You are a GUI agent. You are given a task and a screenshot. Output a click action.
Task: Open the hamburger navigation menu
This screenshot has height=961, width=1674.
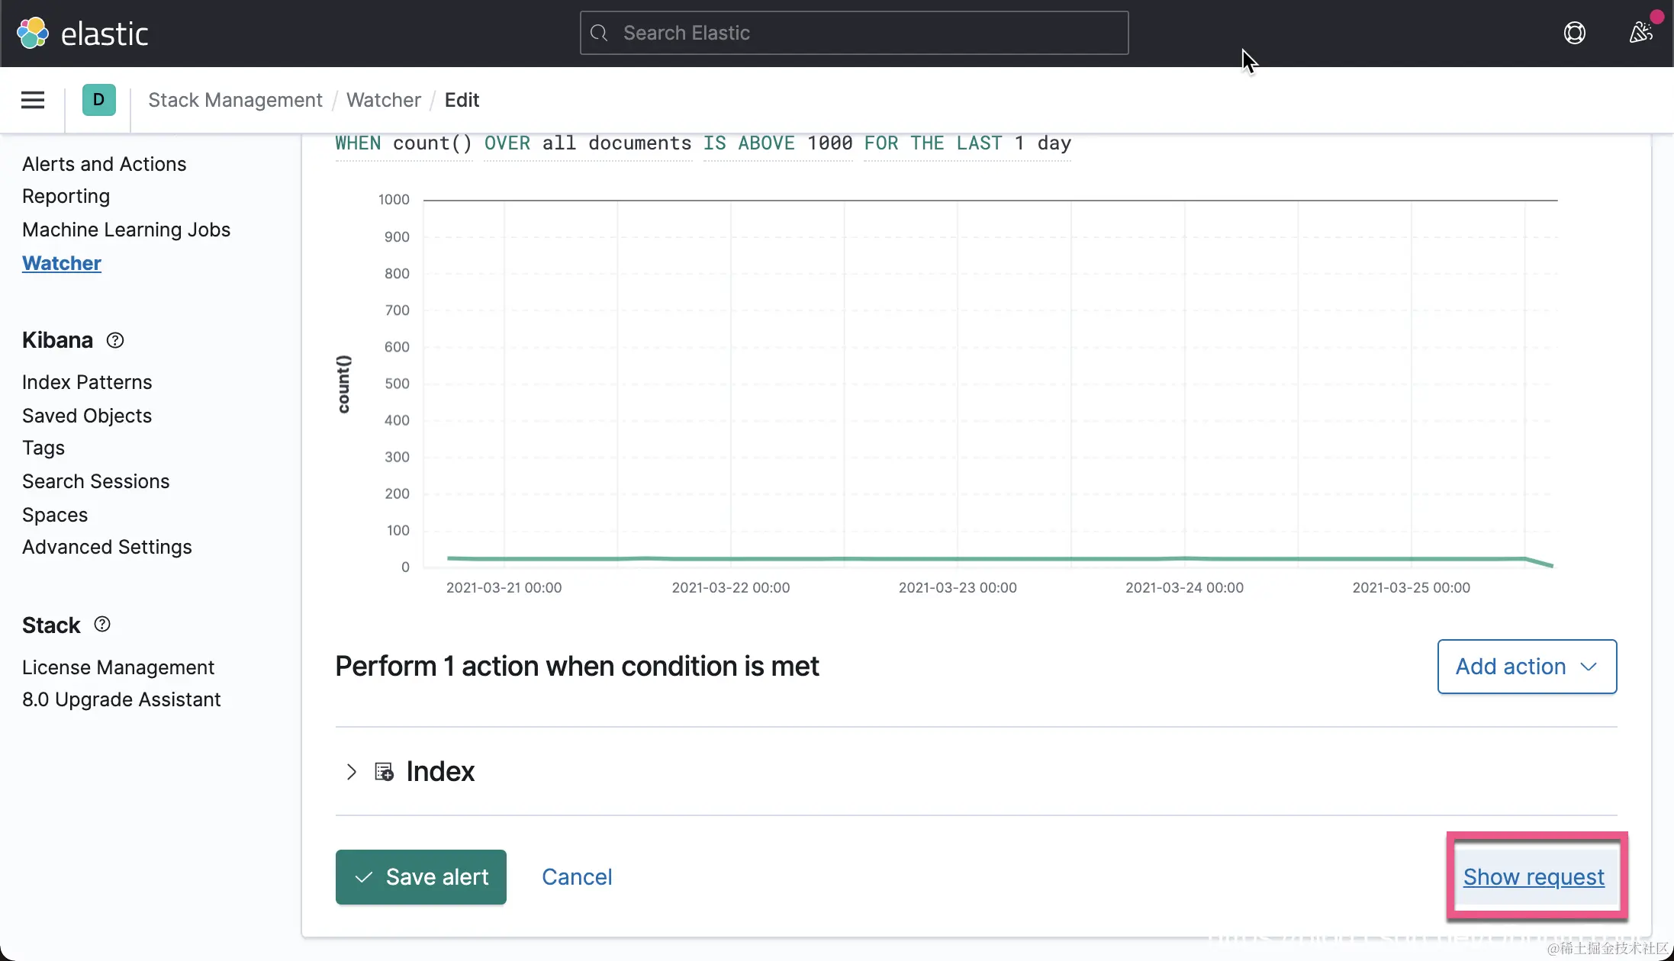[x=32, y=100]
